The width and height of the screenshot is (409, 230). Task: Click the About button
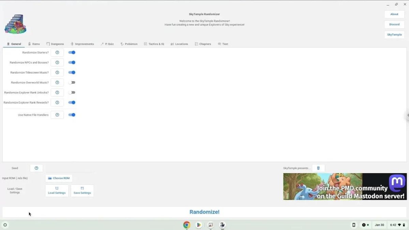click(394, 14)
